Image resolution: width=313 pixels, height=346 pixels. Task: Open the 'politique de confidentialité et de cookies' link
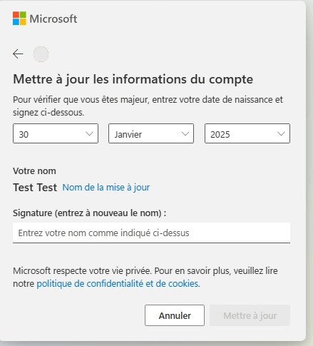coord(118,284)
